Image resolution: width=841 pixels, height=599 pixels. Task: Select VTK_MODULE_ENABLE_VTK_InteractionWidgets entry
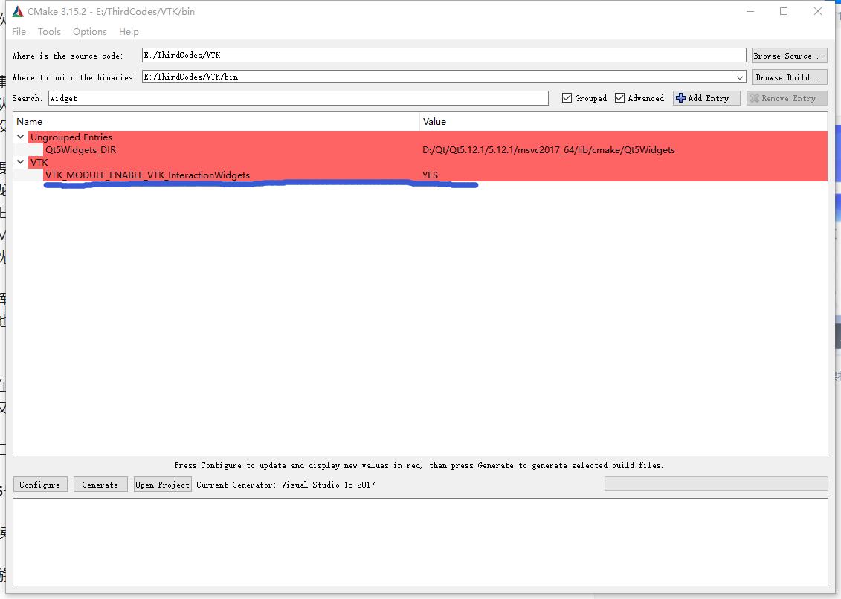(x=147, y=175)
